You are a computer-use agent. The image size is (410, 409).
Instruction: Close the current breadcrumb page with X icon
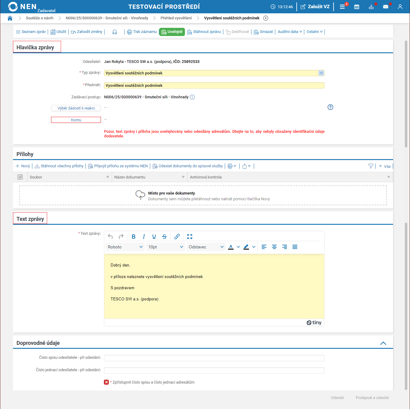(266, 18)
